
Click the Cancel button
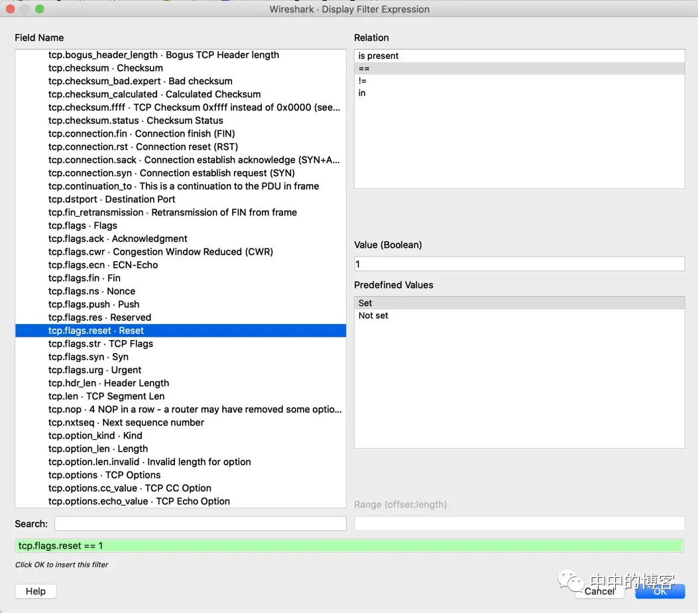pyautogui.click(x=599, y=591)
